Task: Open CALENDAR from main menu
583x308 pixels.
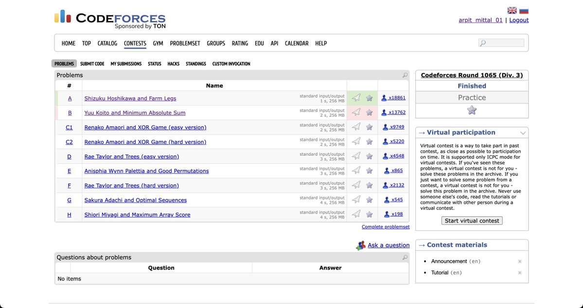Action: coord(297,43)
